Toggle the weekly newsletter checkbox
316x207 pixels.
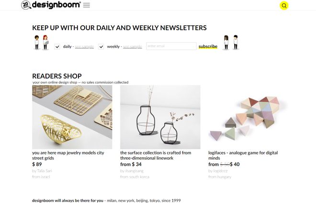(x=101, y=47)
